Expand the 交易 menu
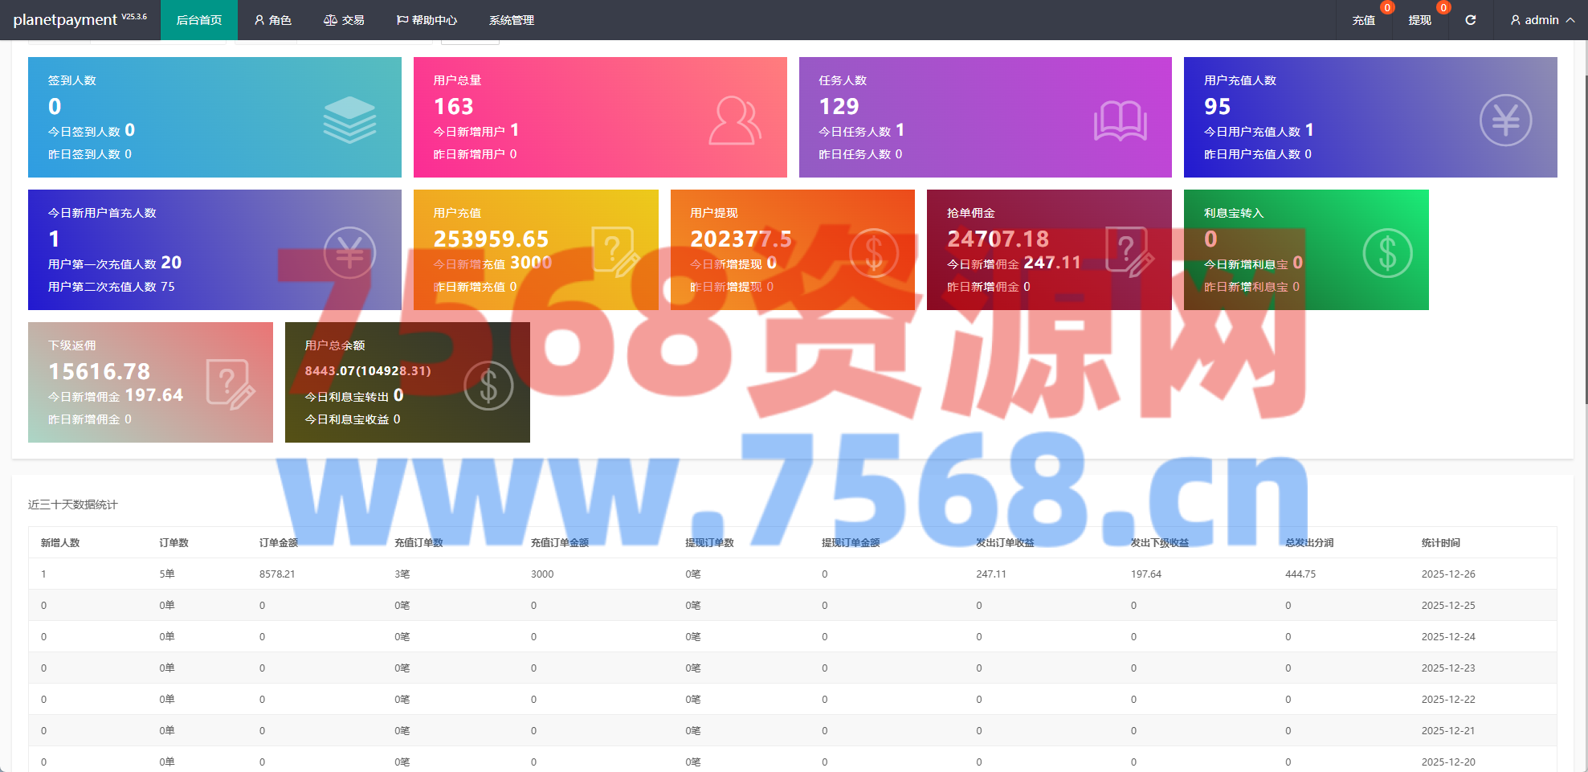 [344, 20]
